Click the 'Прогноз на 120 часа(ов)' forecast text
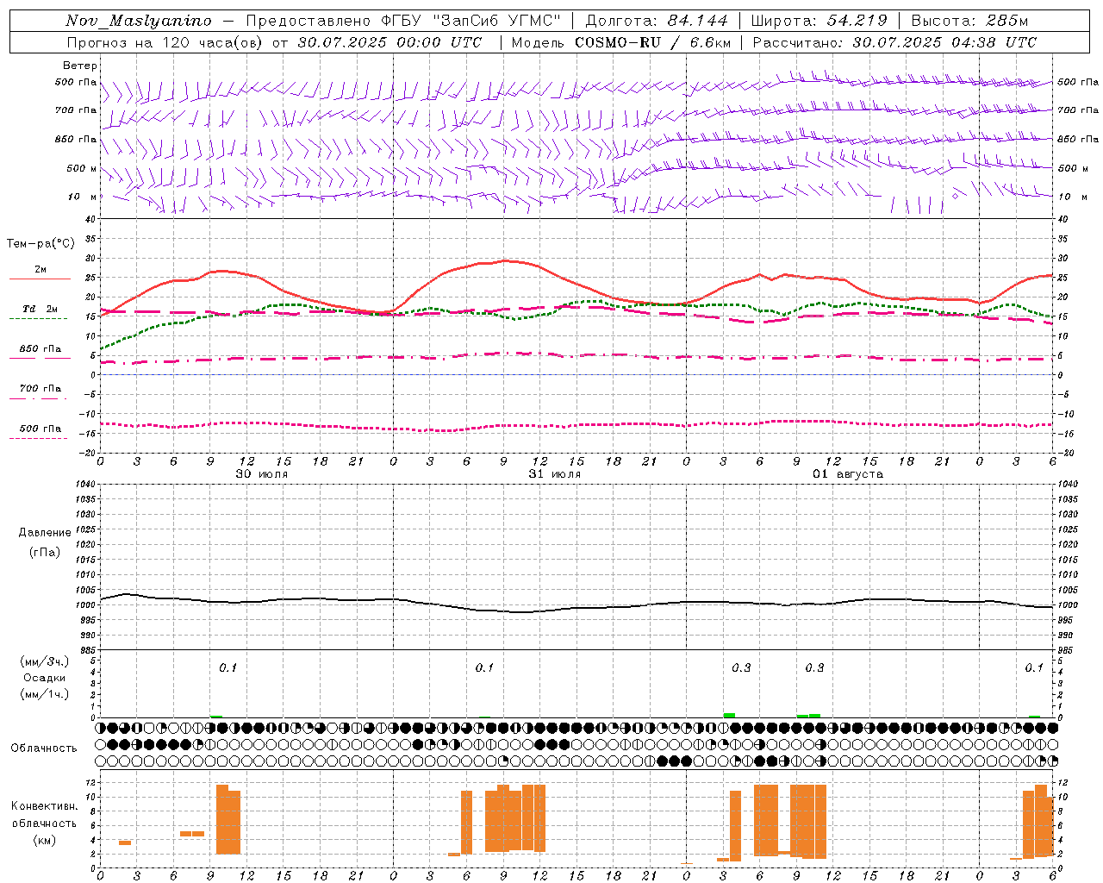 pos(165,42)
